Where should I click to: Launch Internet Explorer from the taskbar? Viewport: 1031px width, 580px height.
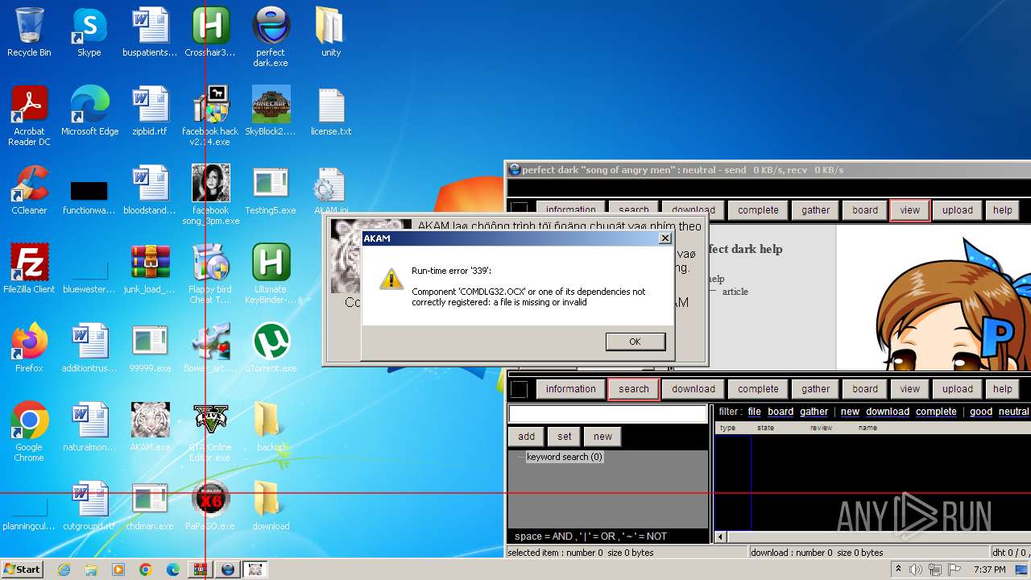tap(64, 570)
